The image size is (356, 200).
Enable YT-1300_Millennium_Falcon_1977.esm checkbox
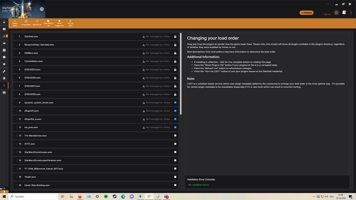click(175, 169)
